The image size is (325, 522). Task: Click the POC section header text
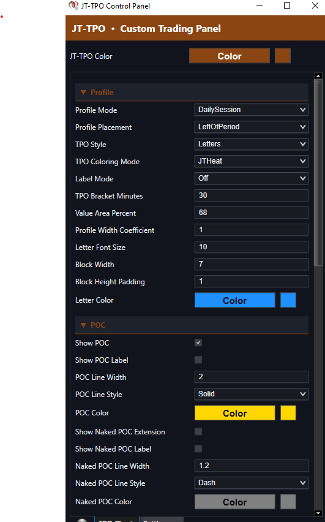98,325
